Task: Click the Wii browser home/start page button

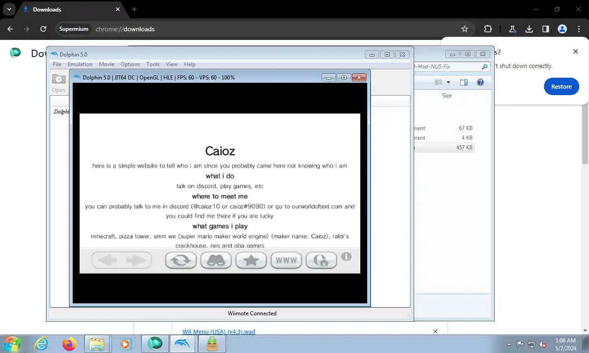Action: pos(321,261)
